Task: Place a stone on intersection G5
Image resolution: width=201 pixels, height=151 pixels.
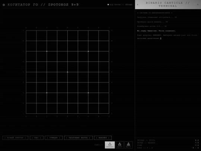Action: point(88,72)
